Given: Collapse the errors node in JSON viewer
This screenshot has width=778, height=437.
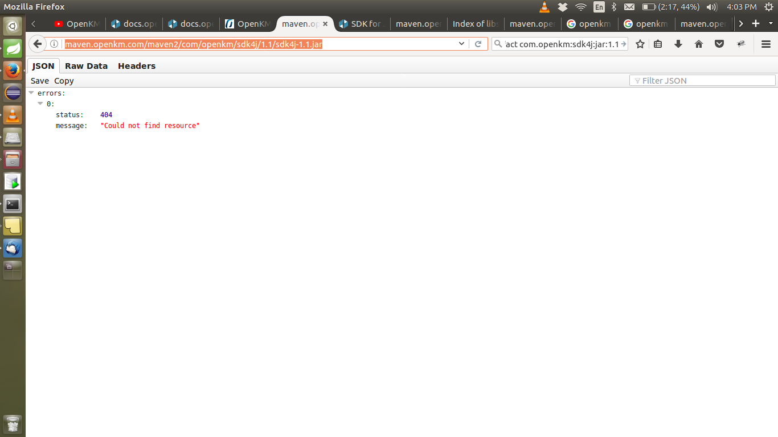Looking at the screenshot, I should tap(31, 93).
